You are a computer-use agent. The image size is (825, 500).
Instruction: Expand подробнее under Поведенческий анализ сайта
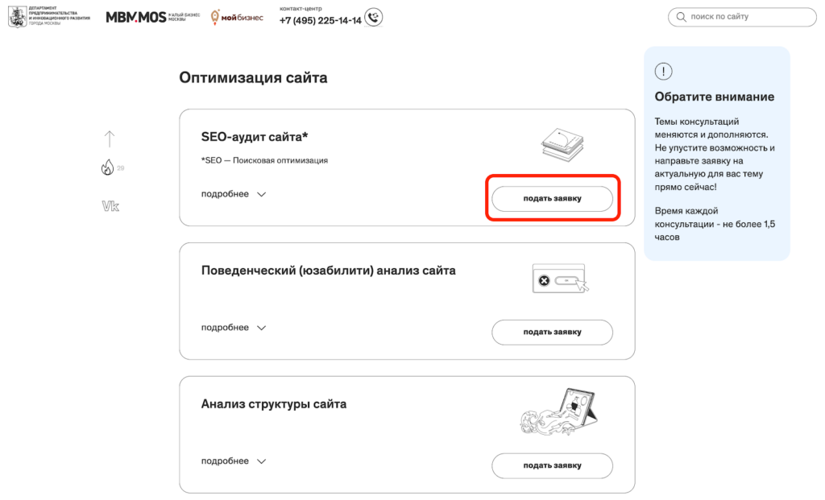click(x=233, y=328)
